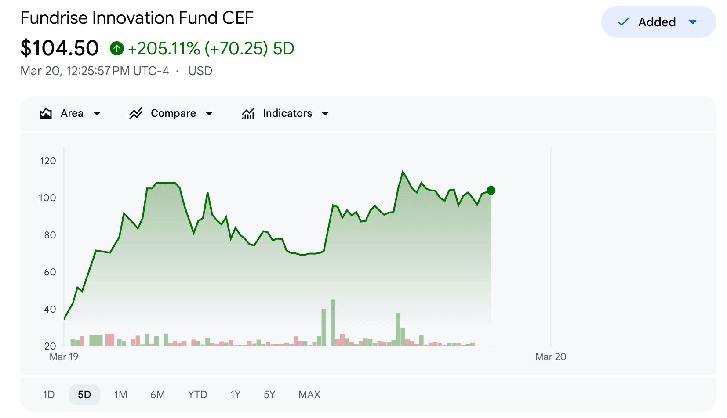
Task: Switch to the 6M range
Action: point(157,395)
